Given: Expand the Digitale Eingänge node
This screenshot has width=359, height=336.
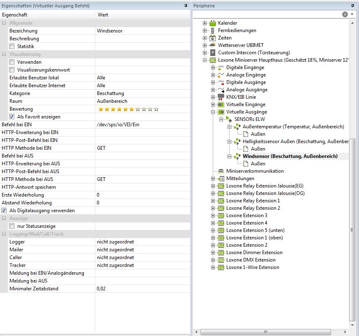Looking at the screenshot, I should 213,67.
